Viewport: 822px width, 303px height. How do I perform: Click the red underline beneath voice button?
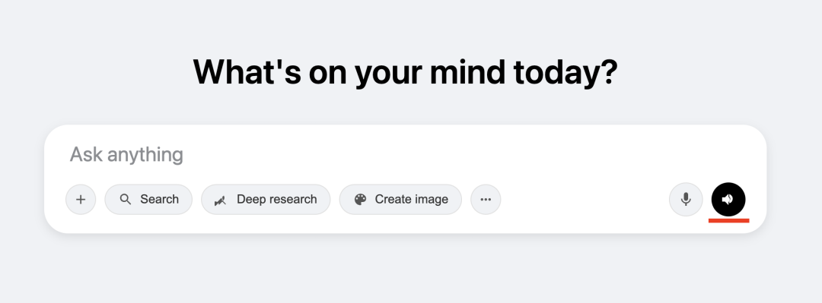(728, 221)
